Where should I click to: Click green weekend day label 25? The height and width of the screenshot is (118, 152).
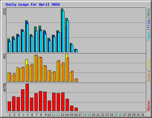pyautogui.click(x=116, y=115)
